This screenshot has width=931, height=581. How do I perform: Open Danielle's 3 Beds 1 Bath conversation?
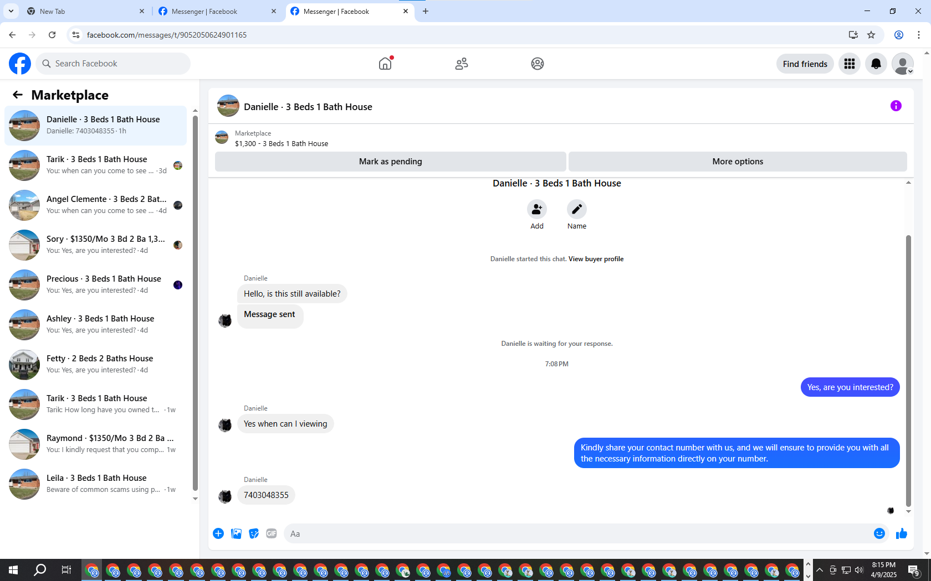pyautogui.click(x=96, y=126)
